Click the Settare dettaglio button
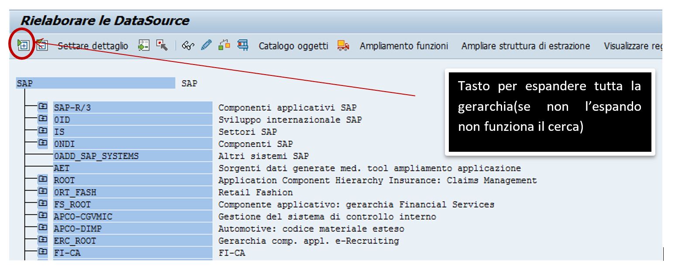Screen dimensions: 675x273 pos(93,46)
